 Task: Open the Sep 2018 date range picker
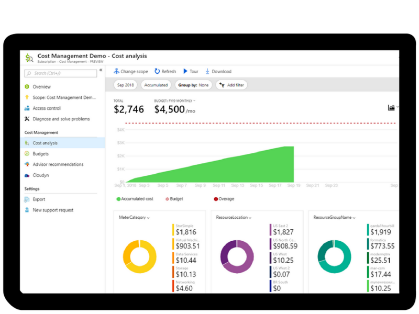(x=126, y=85)
